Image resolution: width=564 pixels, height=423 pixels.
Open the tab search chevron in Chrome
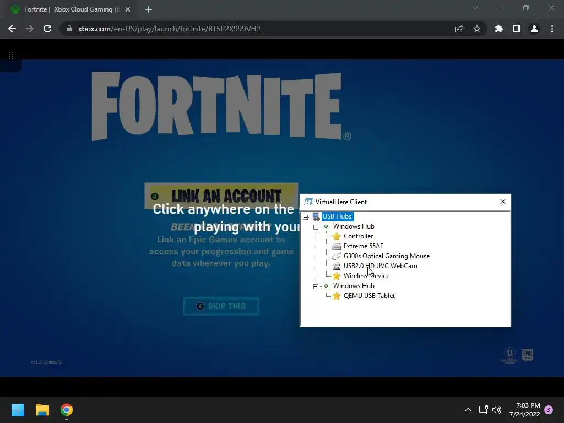coord(475,8)
